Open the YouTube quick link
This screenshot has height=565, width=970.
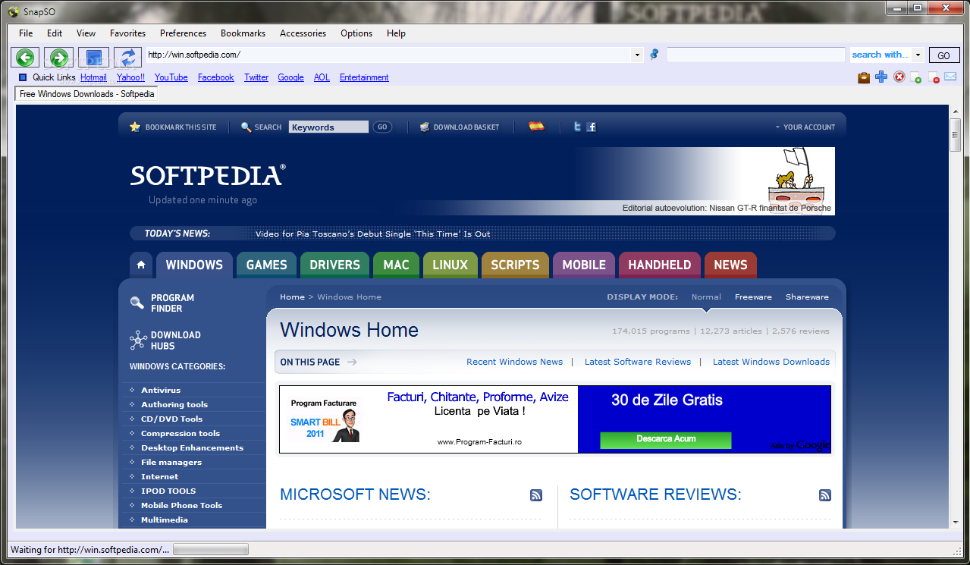click(x=171, y=77)
